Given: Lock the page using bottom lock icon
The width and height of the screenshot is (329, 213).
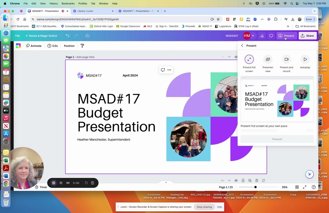Looking at the screenshot, I should (243, 180).
